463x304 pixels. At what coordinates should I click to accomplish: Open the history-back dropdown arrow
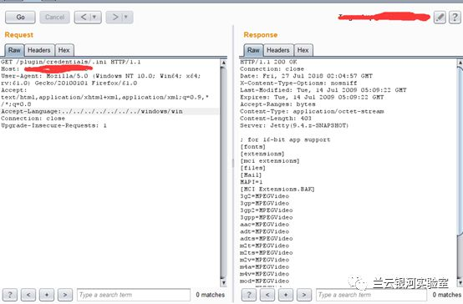(94, 17)
